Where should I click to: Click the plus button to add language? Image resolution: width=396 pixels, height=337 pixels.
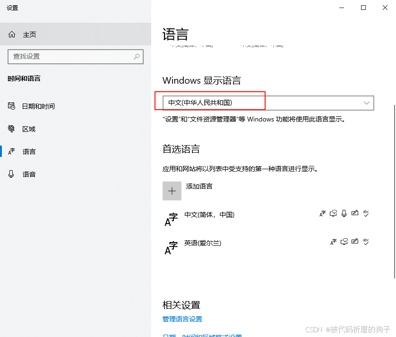(172, 191)
